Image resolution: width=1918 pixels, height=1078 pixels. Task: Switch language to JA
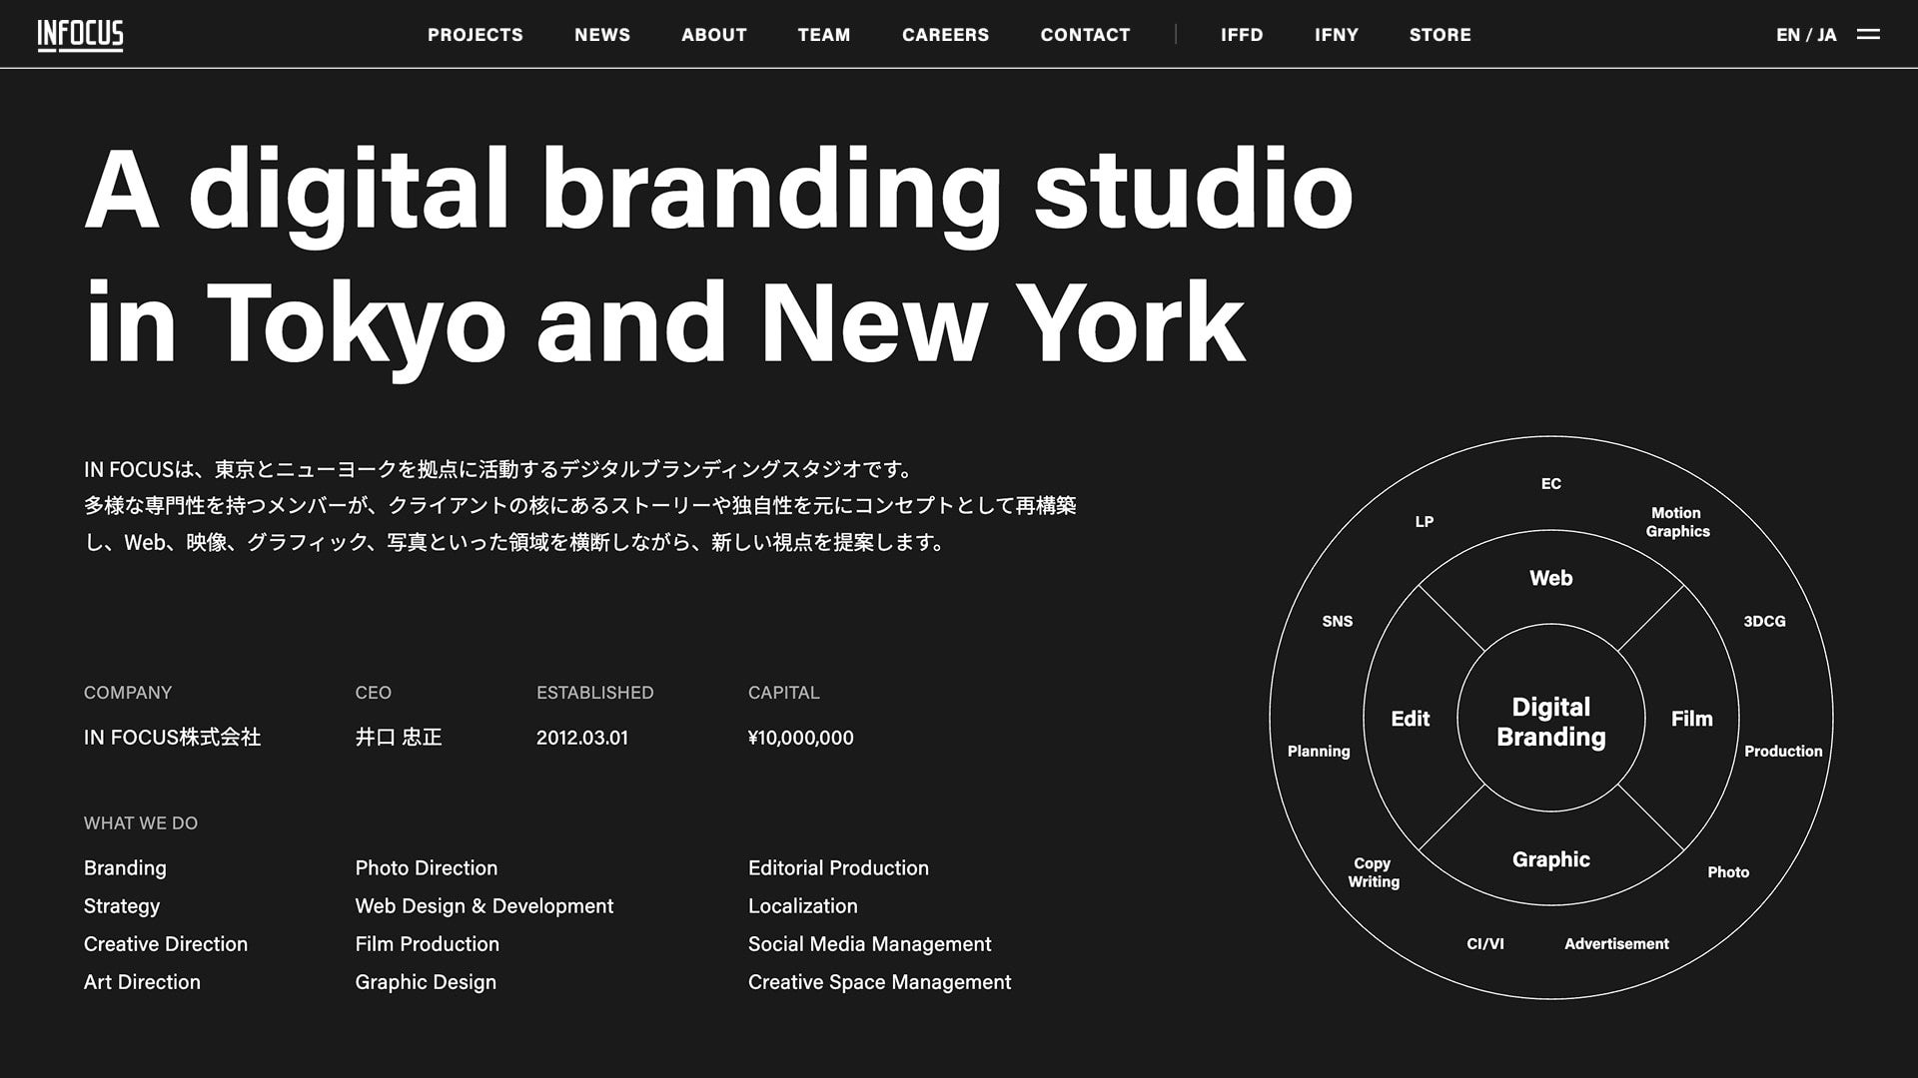[x=1827, y=35]
